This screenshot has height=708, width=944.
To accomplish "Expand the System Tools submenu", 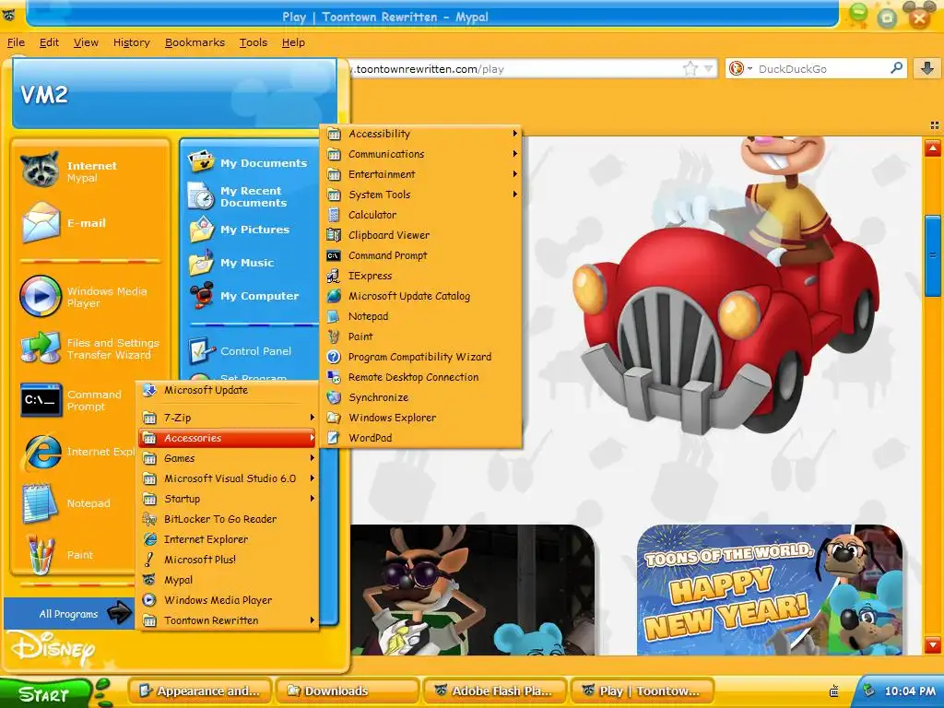I will 421,195.
